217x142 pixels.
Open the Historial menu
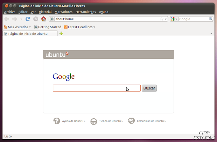[x=45, y=12]
